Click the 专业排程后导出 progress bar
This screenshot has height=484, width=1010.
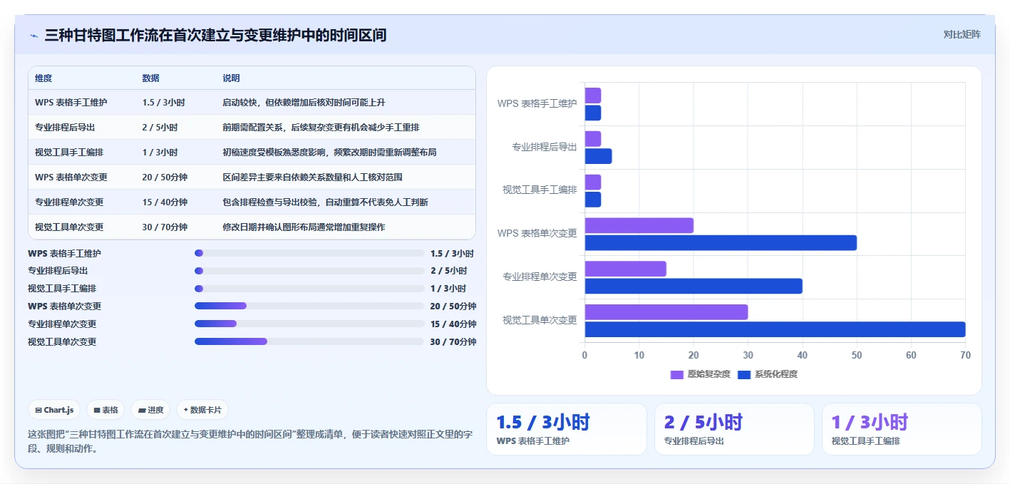tap(309, 271)
